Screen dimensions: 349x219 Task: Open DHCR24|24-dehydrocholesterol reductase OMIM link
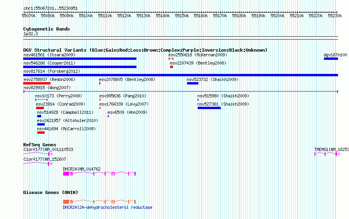(x=107, y=207)
